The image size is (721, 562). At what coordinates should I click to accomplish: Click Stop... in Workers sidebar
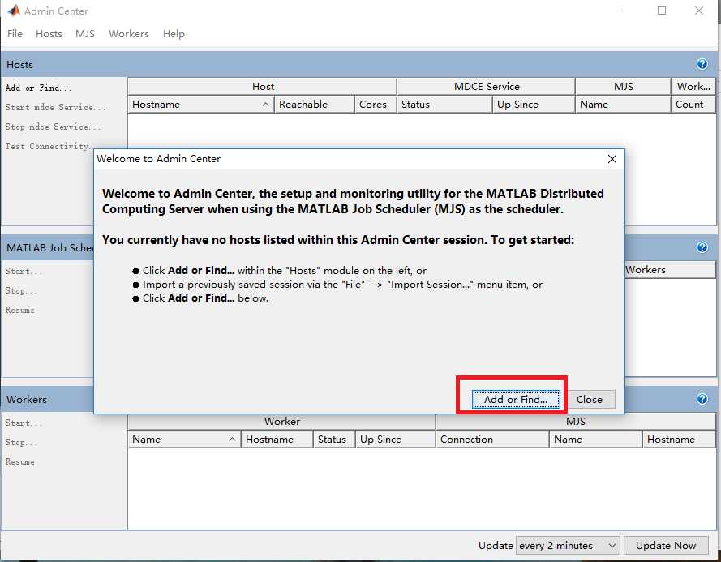click(x=21, y=443)
